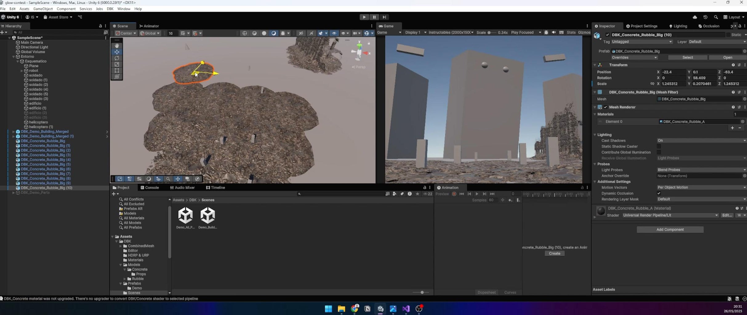Adjust the Project icon size slider
This screenshot has height=315, width=747.
click(421, 292)
